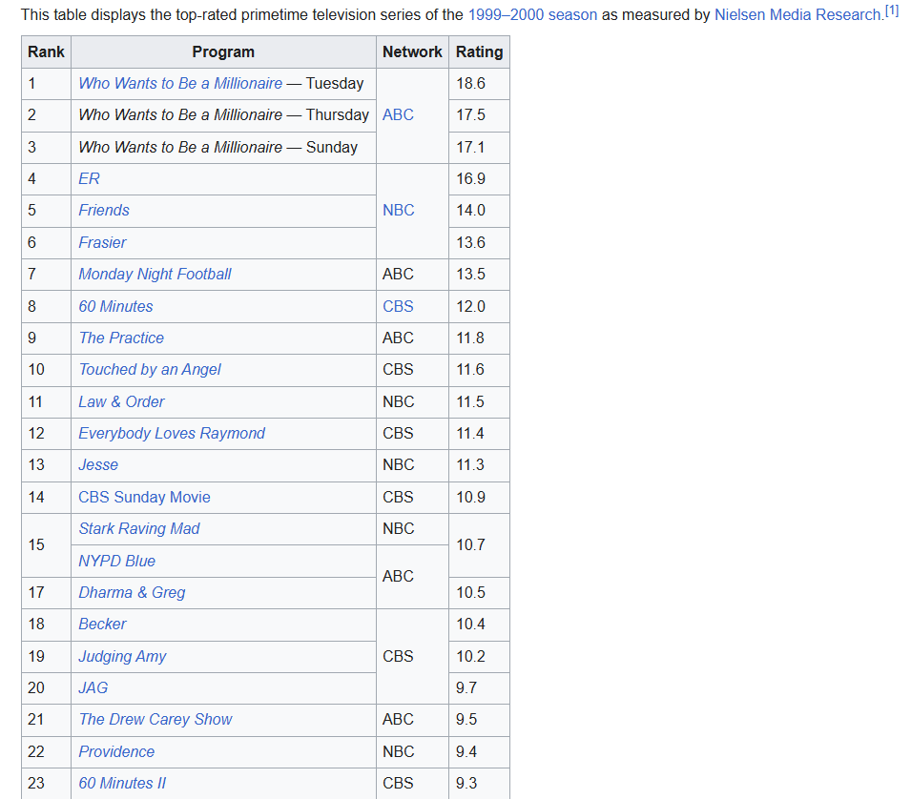Open Touched by an Angel link
Image resolution: width=911 pixels, height=799 pixels.
coord(150,369)
